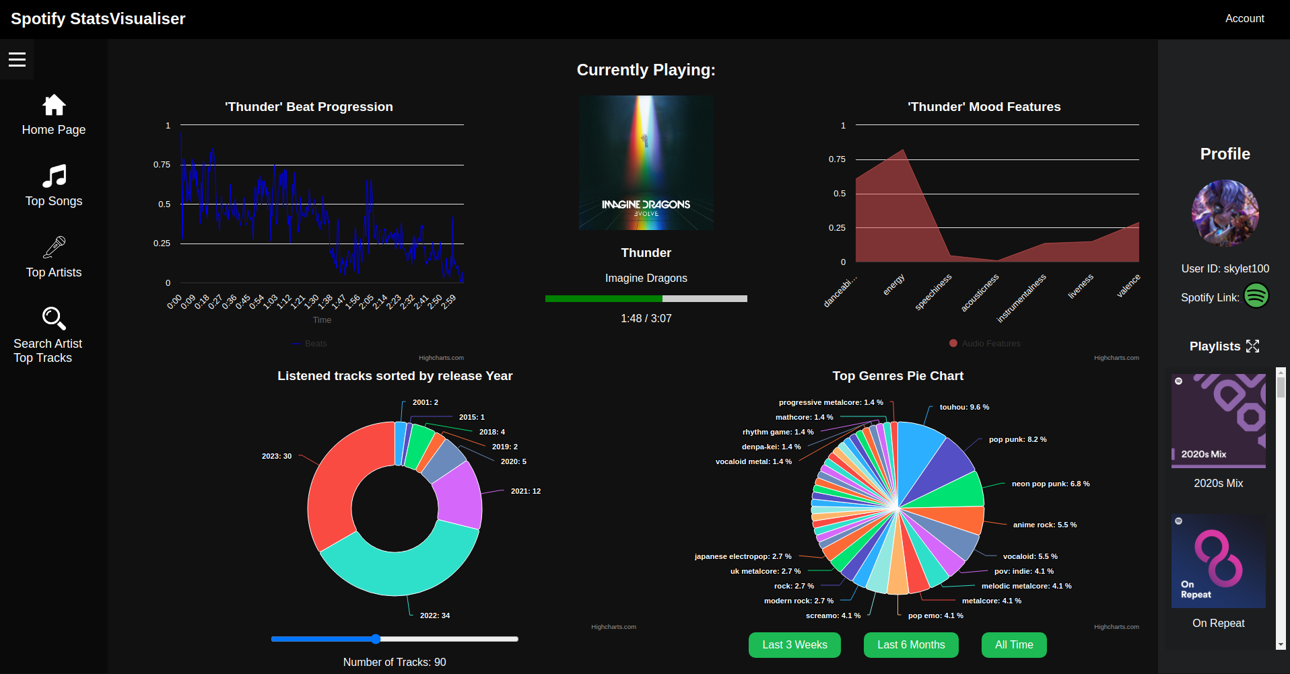The height and width of the screenshot is (674, 1290).
Task: Click the 'touhou: 9.6 %' label
Action: point(964,407)
